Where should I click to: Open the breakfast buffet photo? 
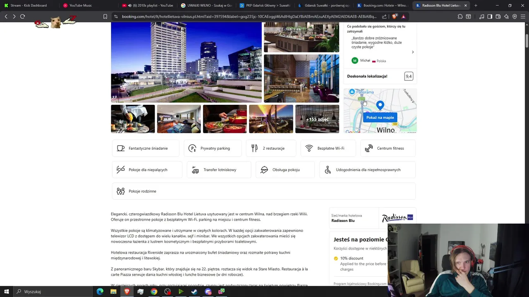(x=301, y=38)
